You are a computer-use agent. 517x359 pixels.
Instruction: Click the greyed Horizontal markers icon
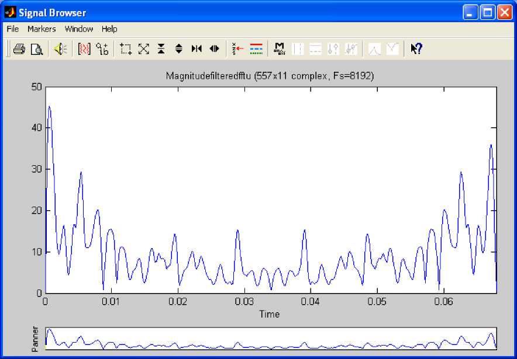[x=316, y=49]
